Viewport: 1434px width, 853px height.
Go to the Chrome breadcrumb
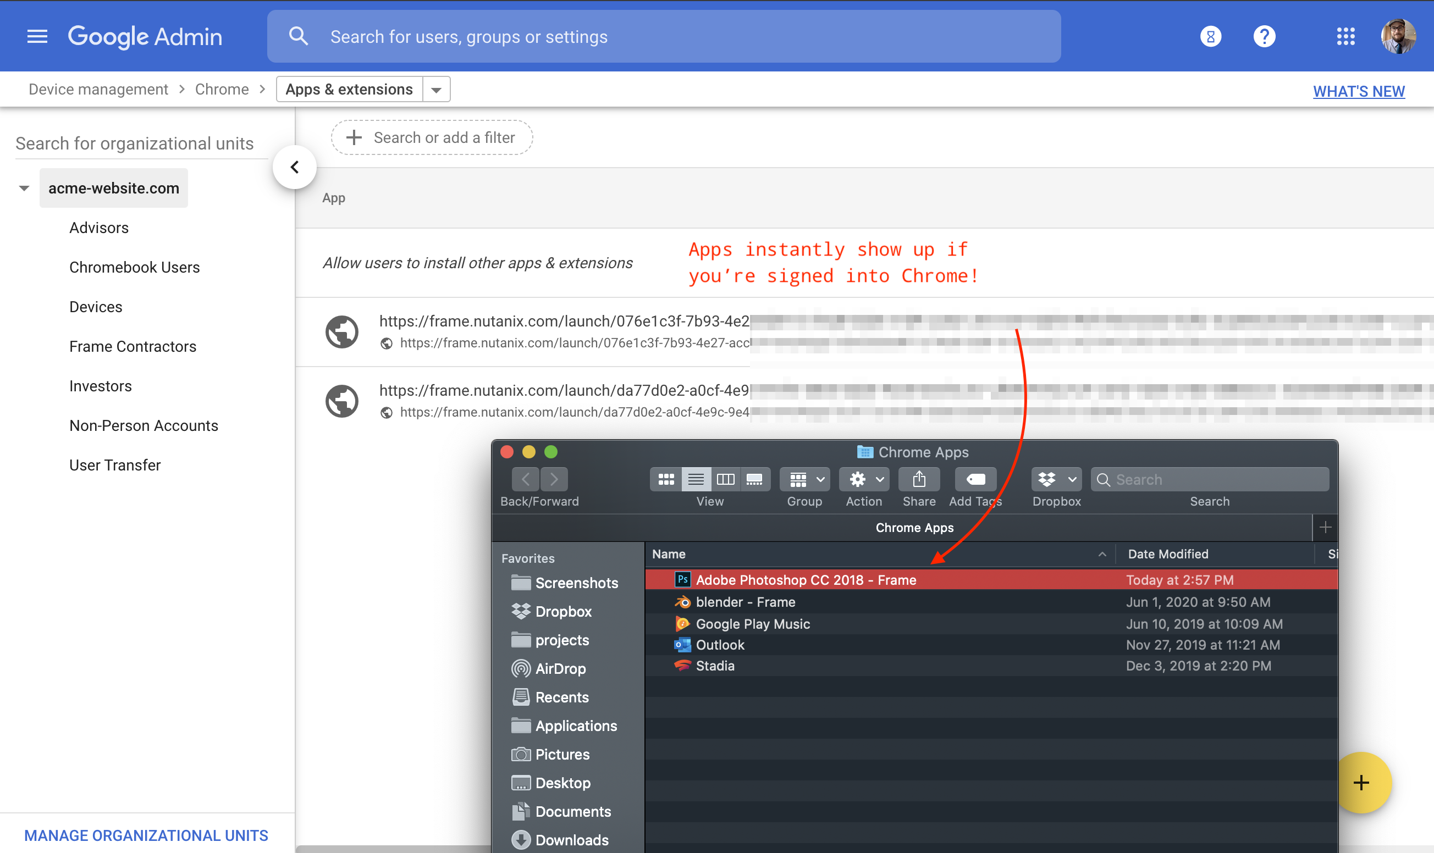coord(222,90)
